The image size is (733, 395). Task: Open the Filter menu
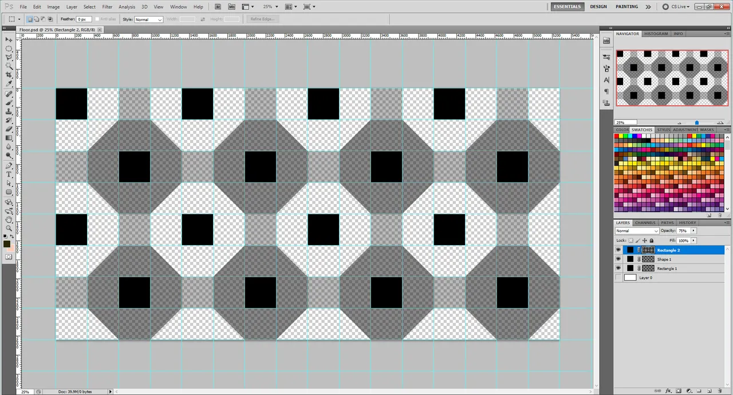[107, 7]
